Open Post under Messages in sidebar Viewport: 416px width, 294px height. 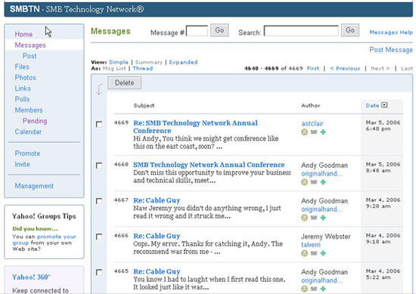29,56
